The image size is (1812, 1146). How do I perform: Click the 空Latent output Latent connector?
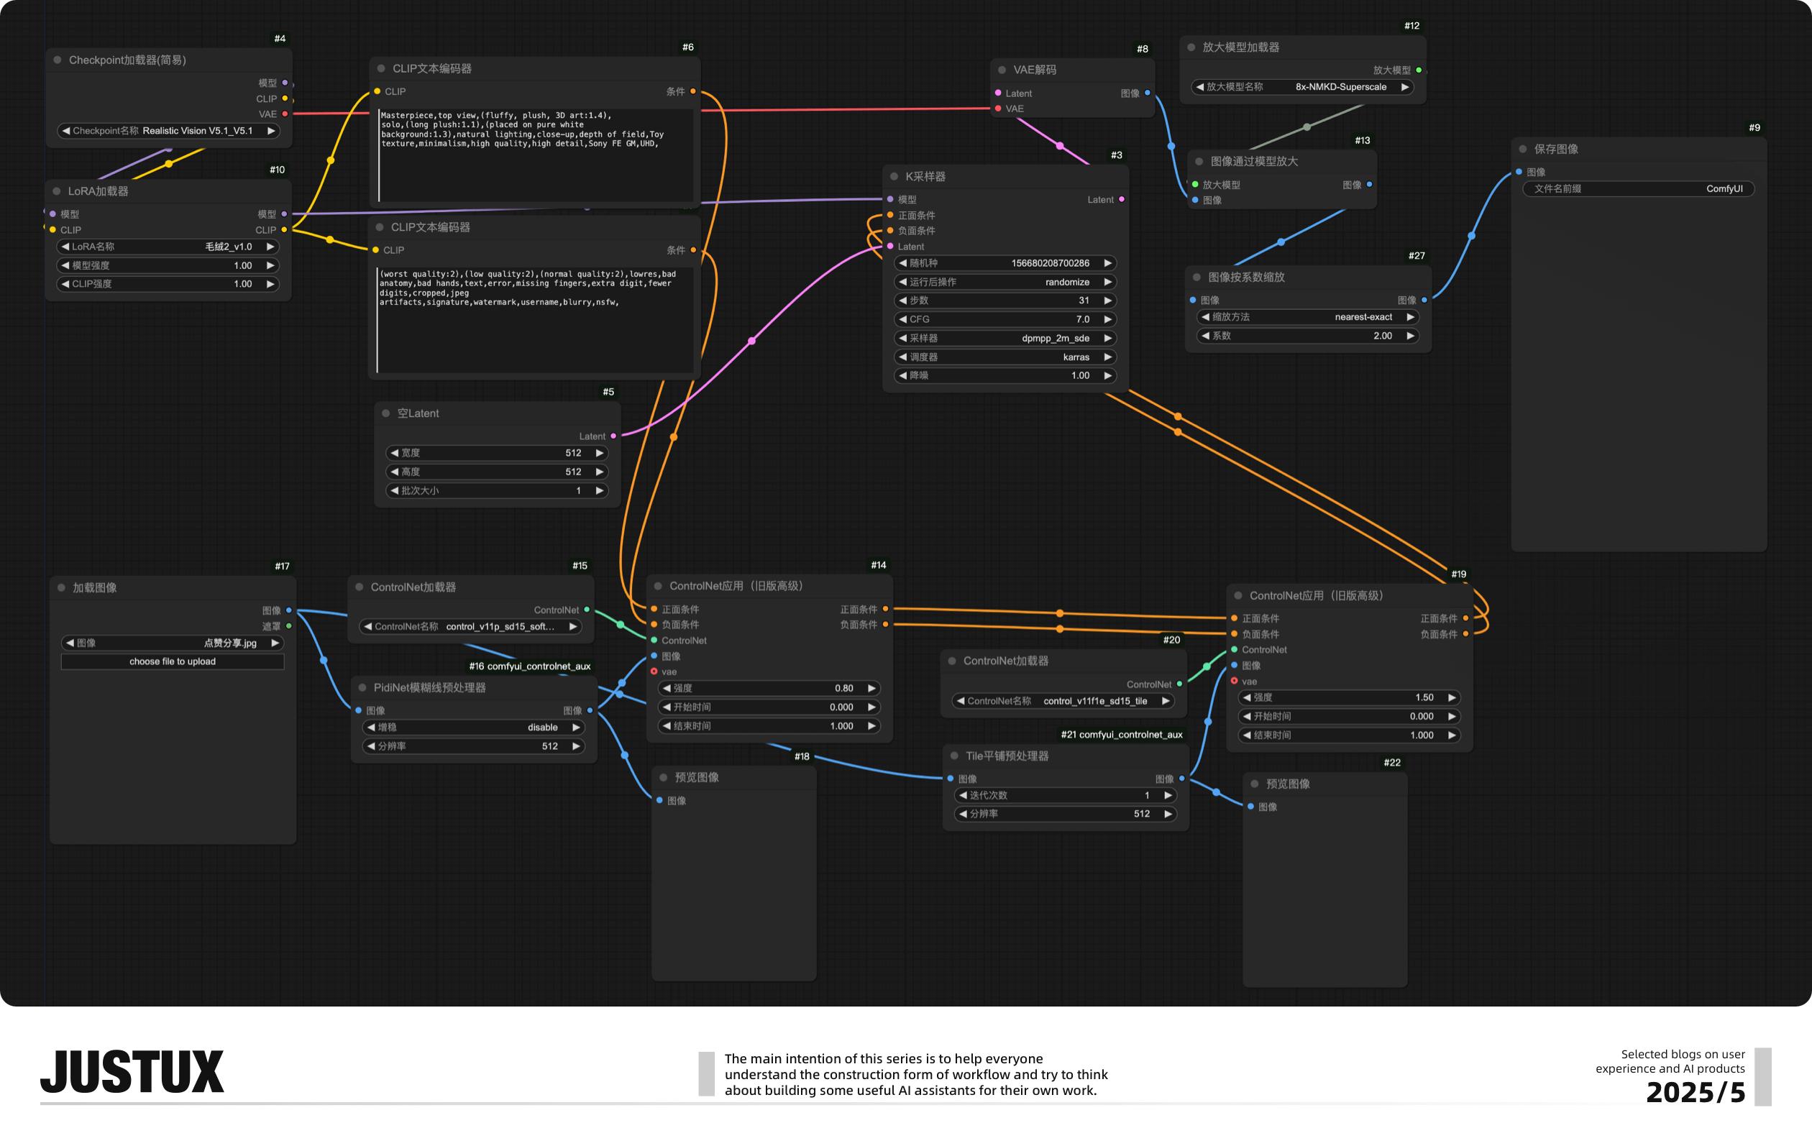click(613, 436)
